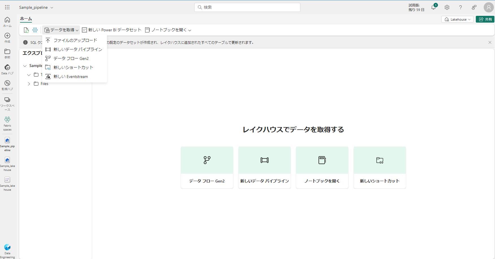Open Fabric spaces in the sidebar
Viewport: 495px width, 259px height.
coord(7,124)
